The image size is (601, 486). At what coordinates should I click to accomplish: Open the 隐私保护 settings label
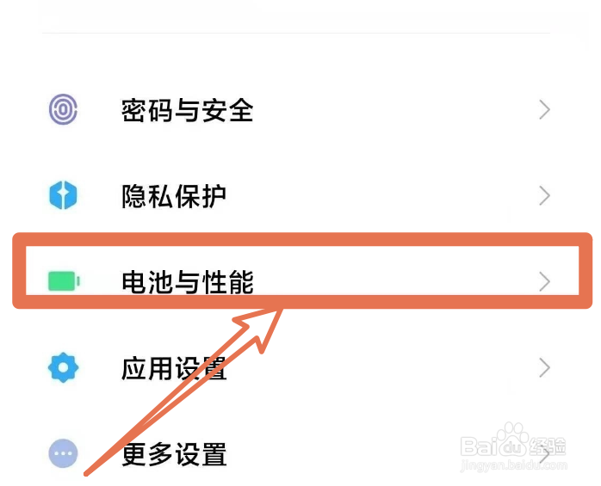pyautogui.click(x=174, y=196)
